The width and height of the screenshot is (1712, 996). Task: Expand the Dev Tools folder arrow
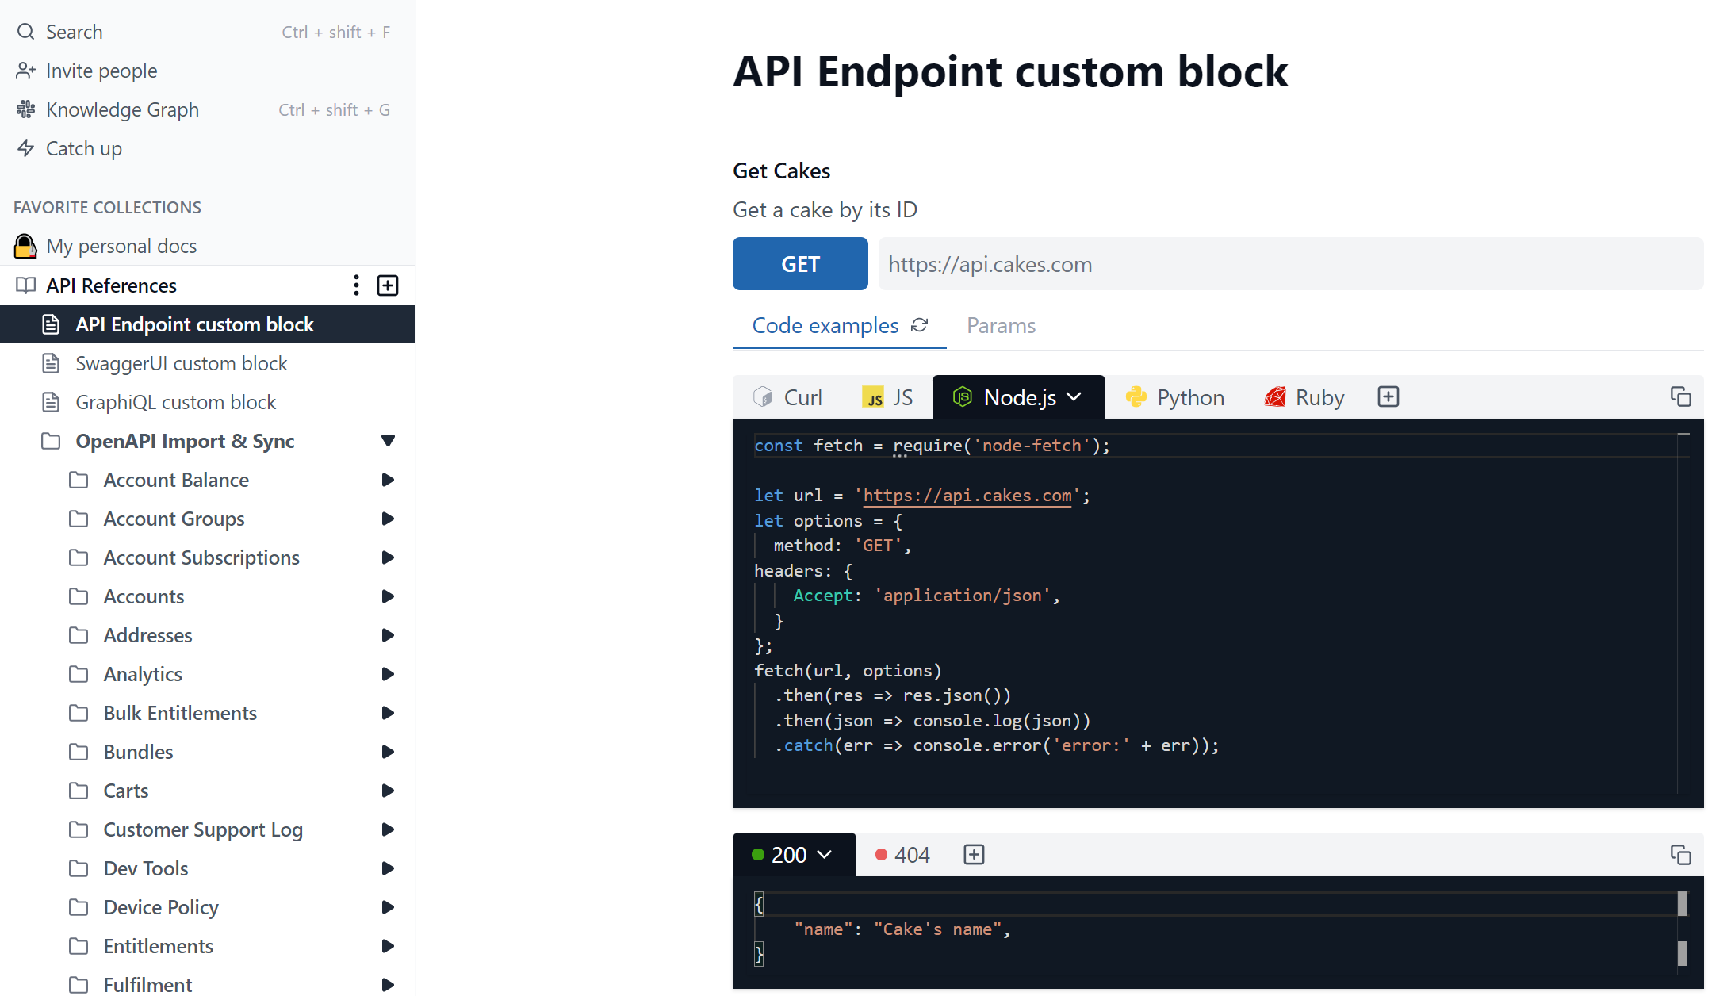(388, 868)
